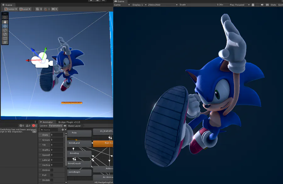Open the Display 1 dropdown
Image resolution: width=283 pixels, height=184 pixels.
139,5
